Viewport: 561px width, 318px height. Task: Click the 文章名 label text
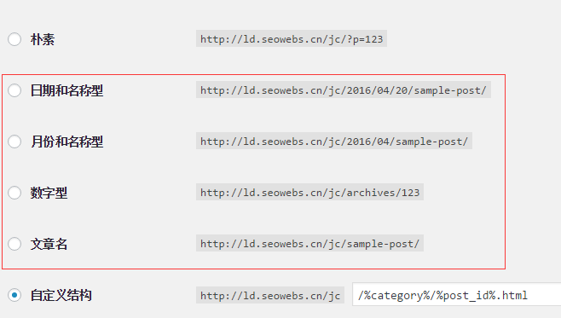pyautogui.click(x=49, y=244)
